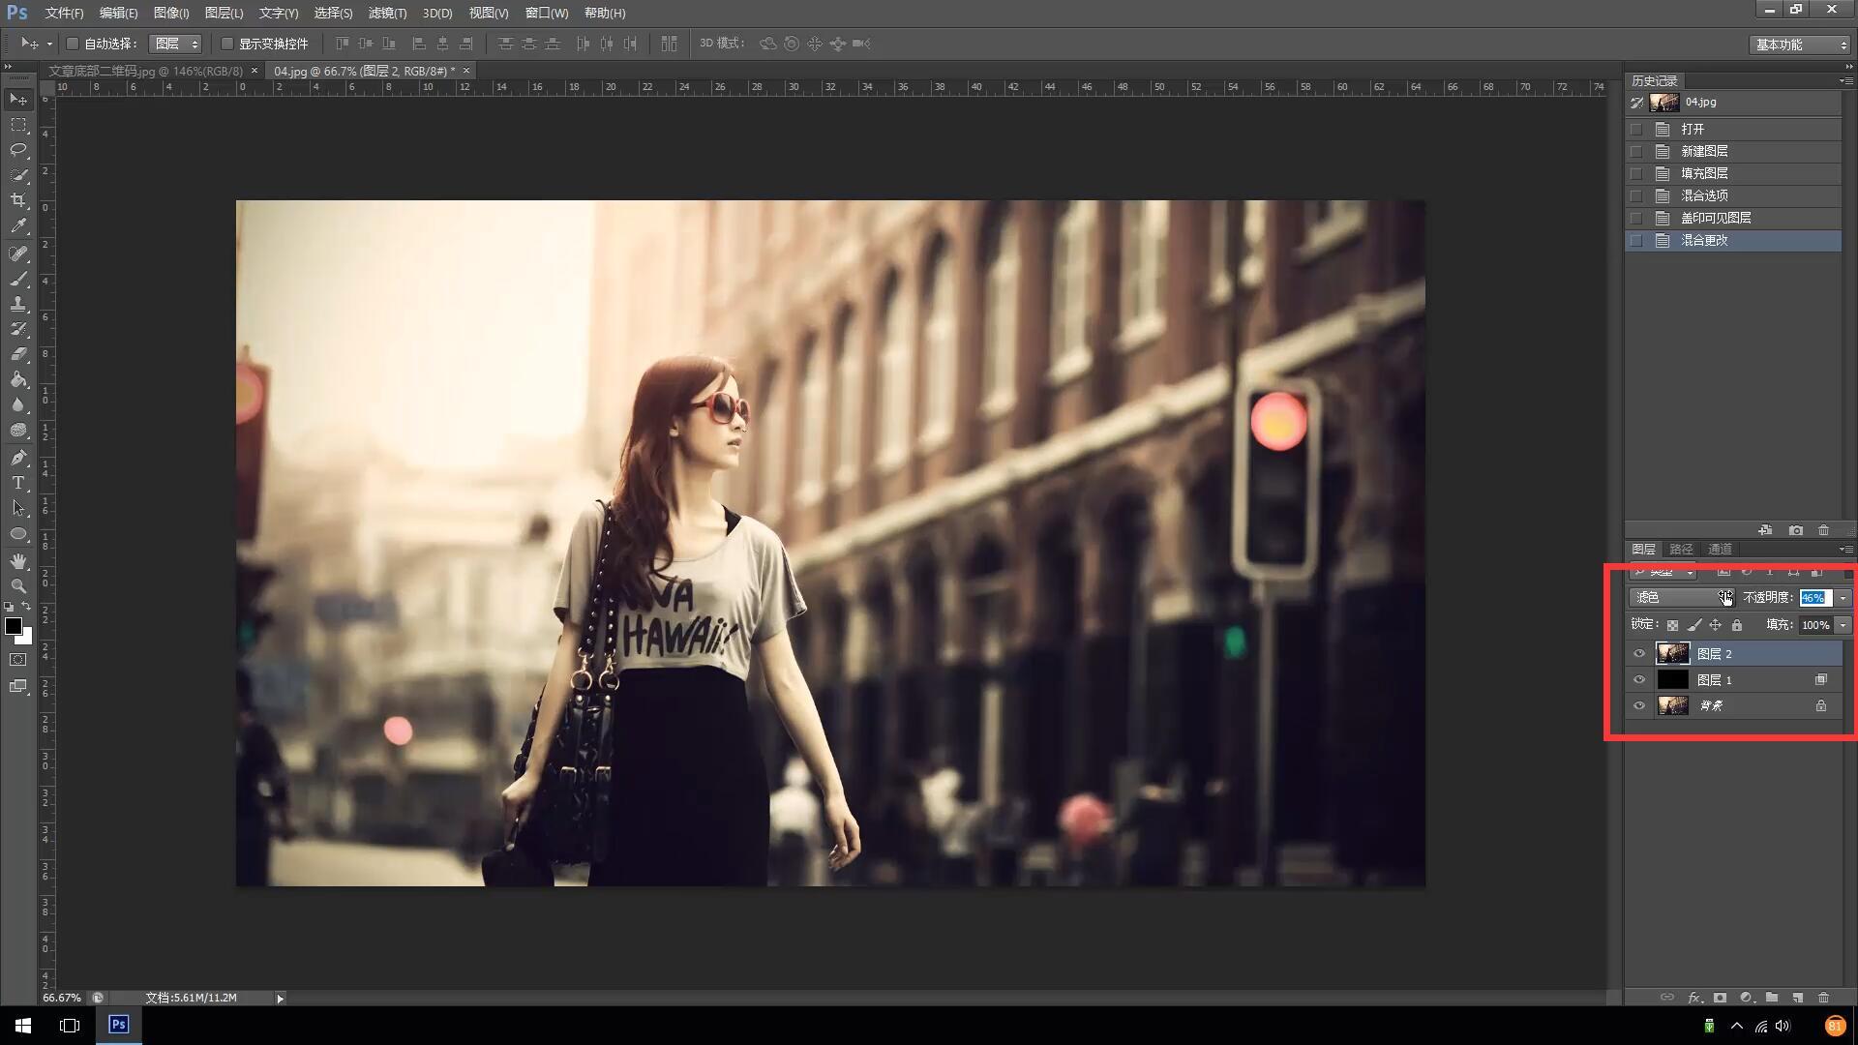Create new snapshot via camera icon
This screenshot has height=1045, width=1858.
(x=1796, y=530)
